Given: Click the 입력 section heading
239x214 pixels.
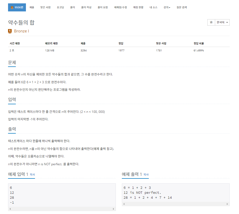Looking at the screenshot, I should (x=12, y=99).
